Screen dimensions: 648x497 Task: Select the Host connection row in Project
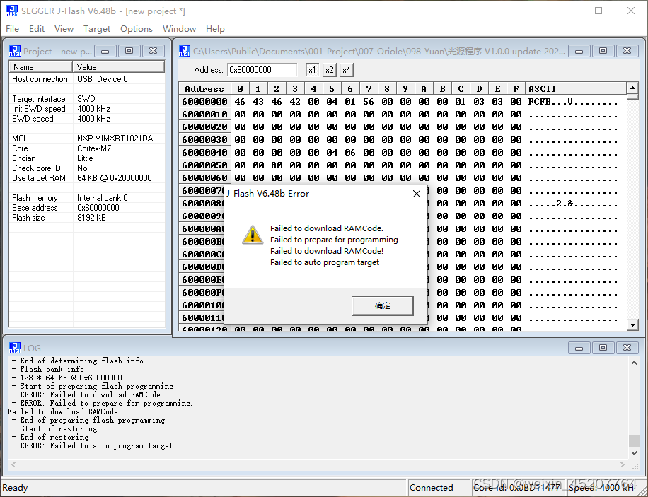87,79
